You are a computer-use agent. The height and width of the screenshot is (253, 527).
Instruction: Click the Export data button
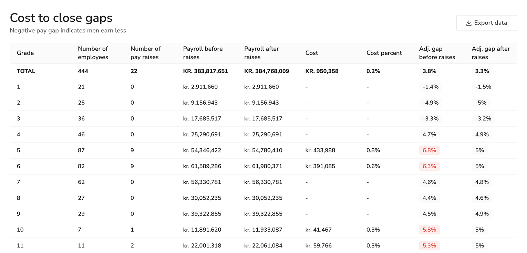[x=486, y=23]
